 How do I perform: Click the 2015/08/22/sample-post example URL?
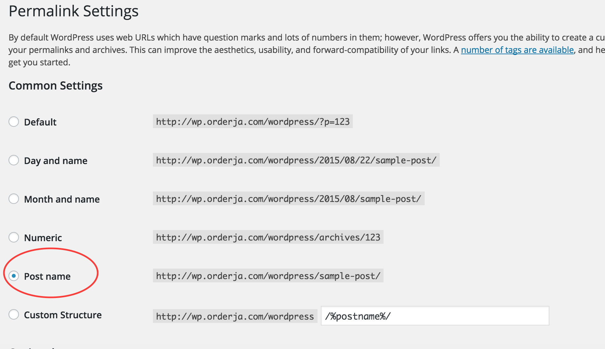click(296, 160)
